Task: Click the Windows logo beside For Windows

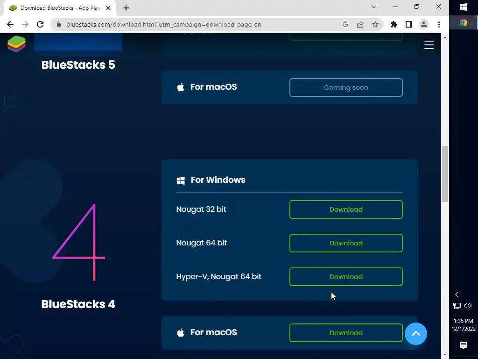Action: click(x=181, y=180)
